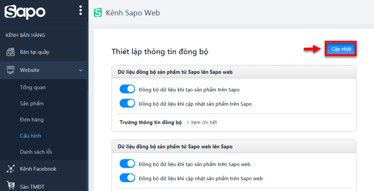Expand Xem chi tiết sync fields
The height and width of the screenshot is (191, 374).
[x=202, y=122]
